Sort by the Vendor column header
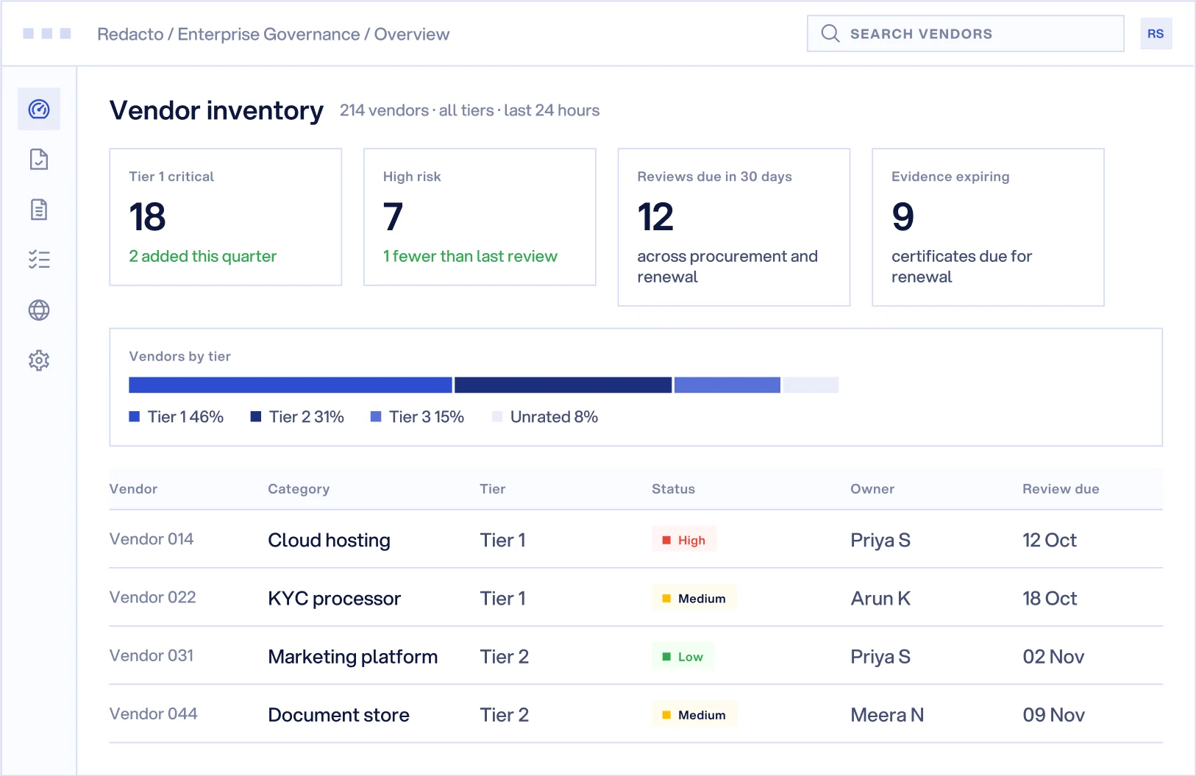The height and width of the screenshot is (776, 1196). pos(133,489)
